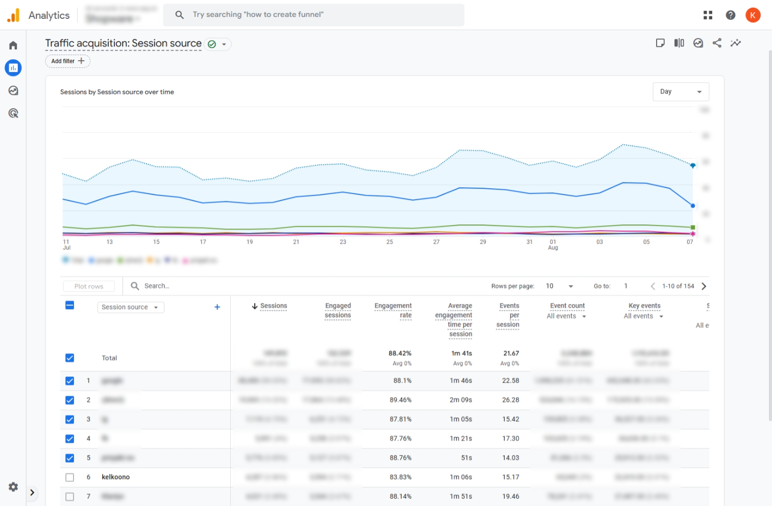772x506 pixels.
Task: Sort by Sessions column header
Action: [x=273, y=306]
